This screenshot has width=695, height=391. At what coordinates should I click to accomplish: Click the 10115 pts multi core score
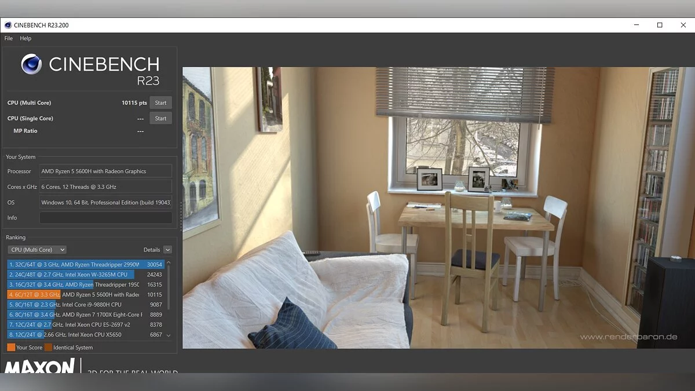point(134,103)
